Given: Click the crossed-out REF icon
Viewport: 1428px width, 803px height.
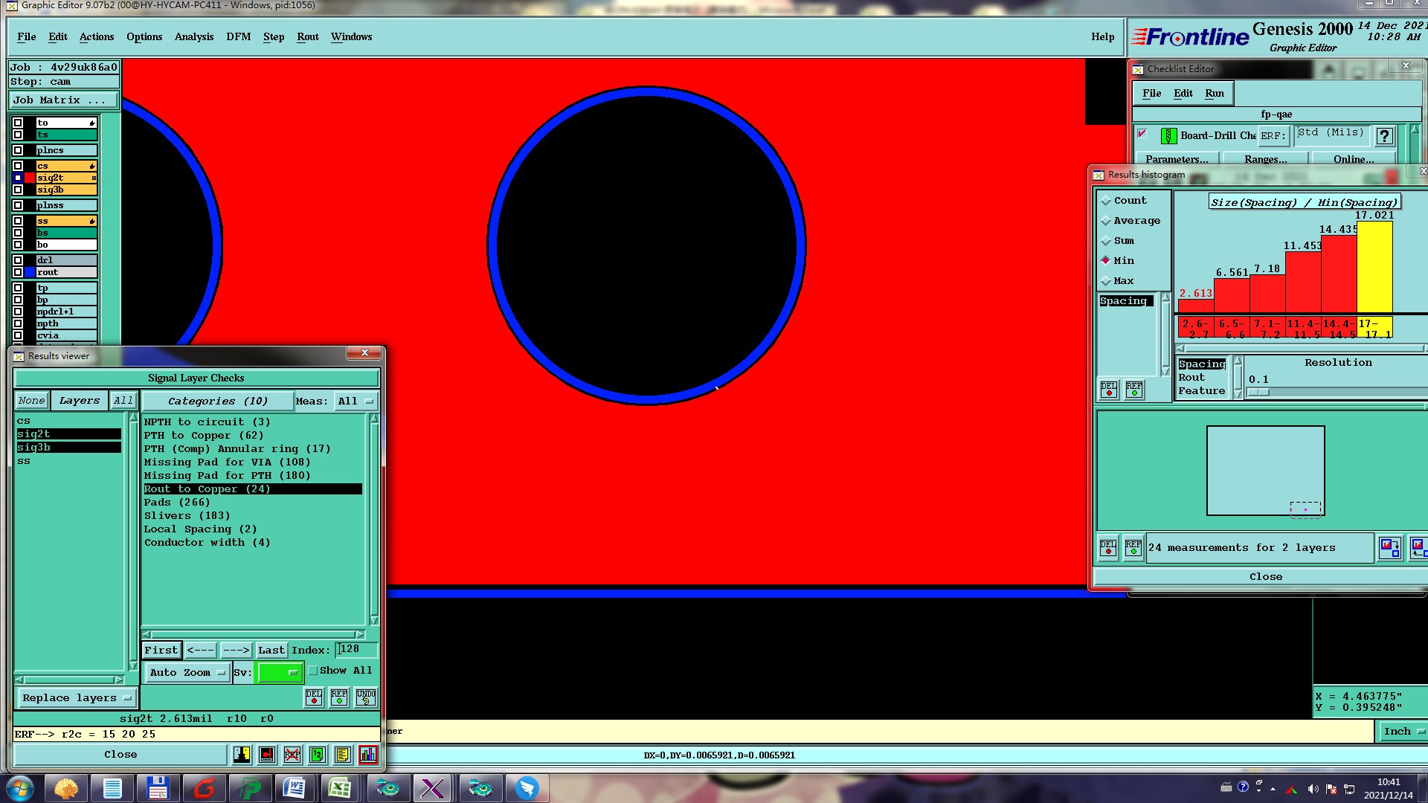Looking at the screenshot, I should coord(292,755).
